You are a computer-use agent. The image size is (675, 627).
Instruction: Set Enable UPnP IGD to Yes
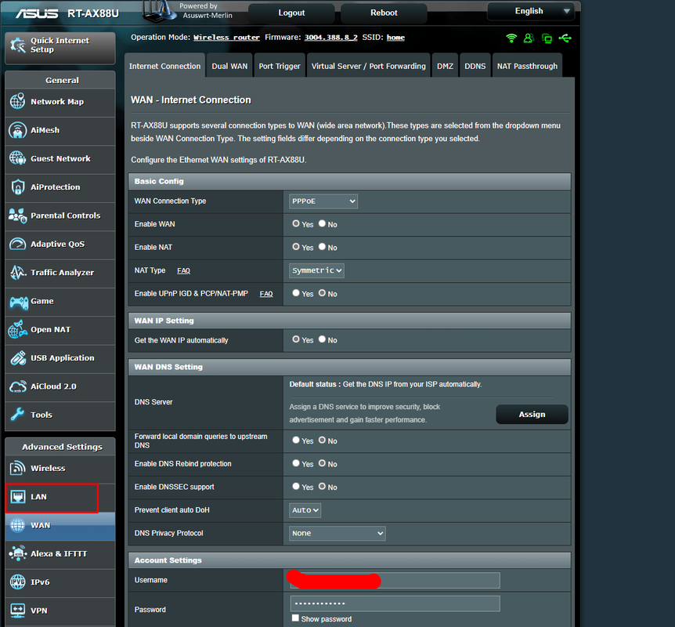click(x=296, y=293)
